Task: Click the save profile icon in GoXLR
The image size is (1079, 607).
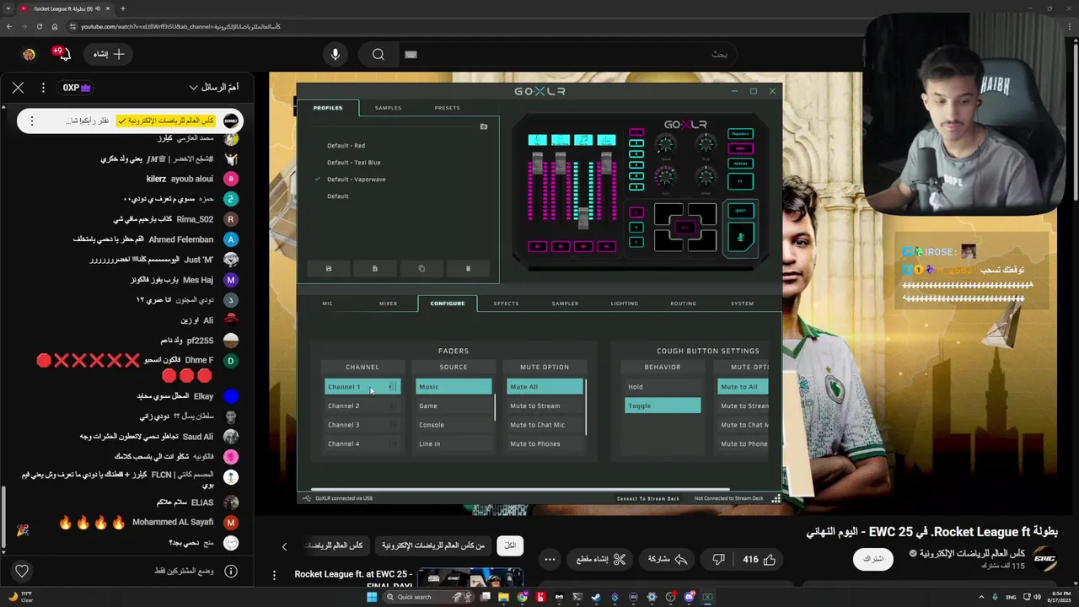Action: pos(329,269)
